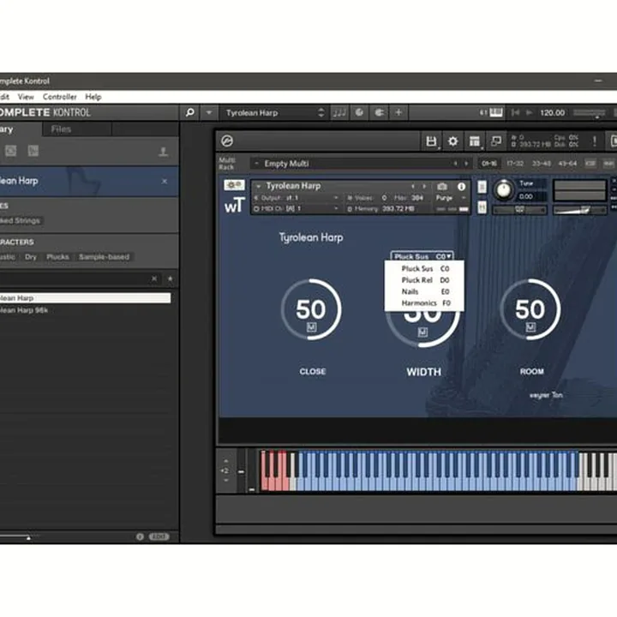Open the Controller menu

pyautogui.click(x=59, y=97)
